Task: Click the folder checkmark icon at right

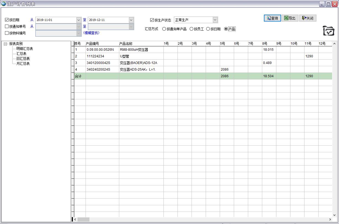Action: tap(329, 31)
